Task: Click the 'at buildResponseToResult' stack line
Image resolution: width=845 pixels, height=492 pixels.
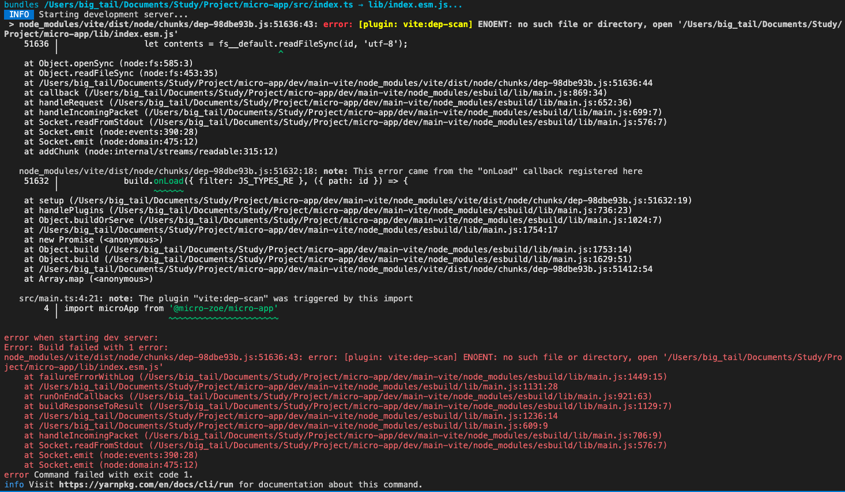Action: pyautogui.click(x=348, y=406)
